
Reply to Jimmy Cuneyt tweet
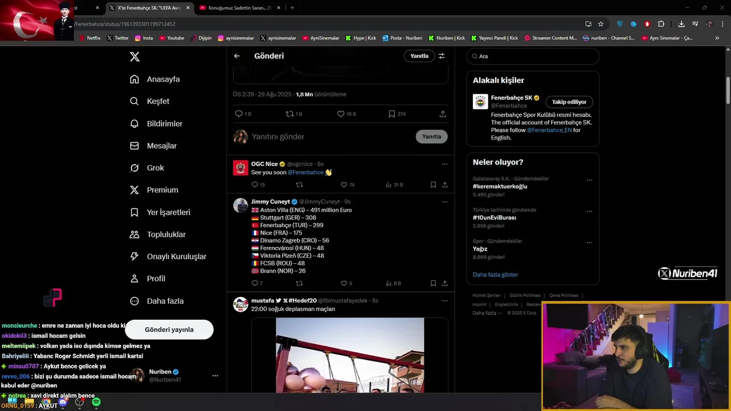257,283
